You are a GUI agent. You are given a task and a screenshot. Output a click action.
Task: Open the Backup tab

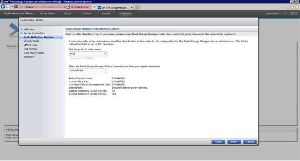coord(68,14)
